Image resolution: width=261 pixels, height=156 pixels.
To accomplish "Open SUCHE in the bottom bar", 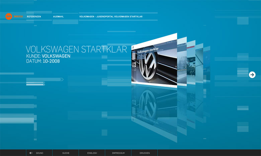I will coord(66,153).
